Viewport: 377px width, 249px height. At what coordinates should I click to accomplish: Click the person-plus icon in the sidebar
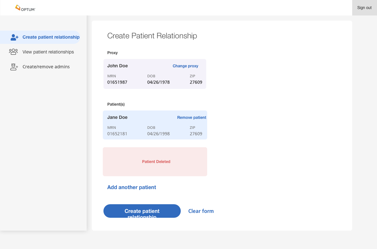(15, 37)
